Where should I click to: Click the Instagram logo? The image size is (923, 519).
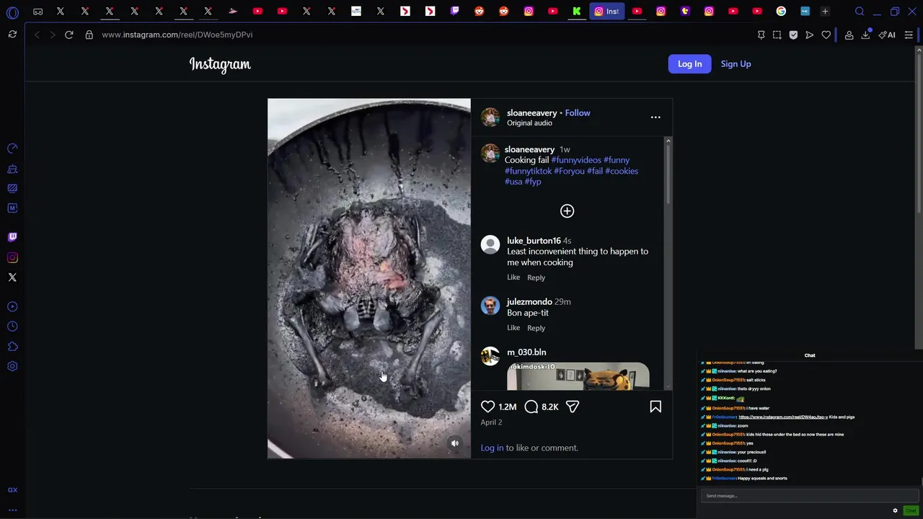(x=220, y=64)
